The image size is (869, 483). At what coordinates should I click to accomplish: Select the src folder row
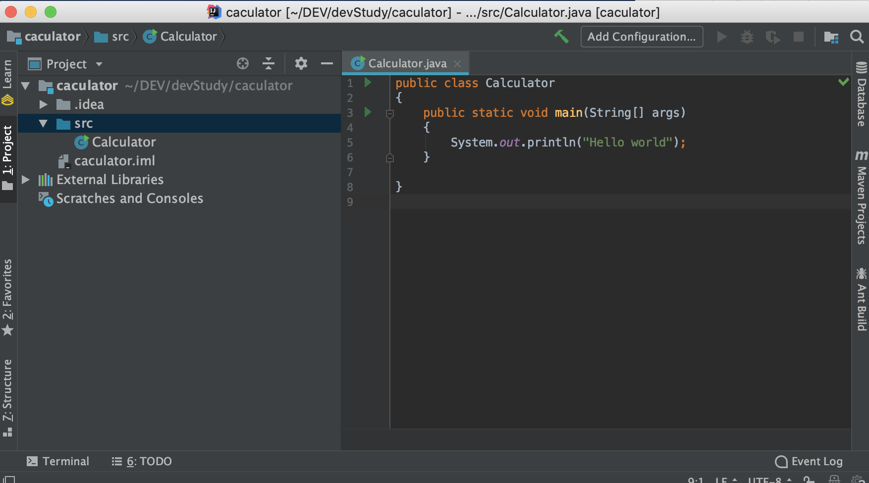point(179,123)
